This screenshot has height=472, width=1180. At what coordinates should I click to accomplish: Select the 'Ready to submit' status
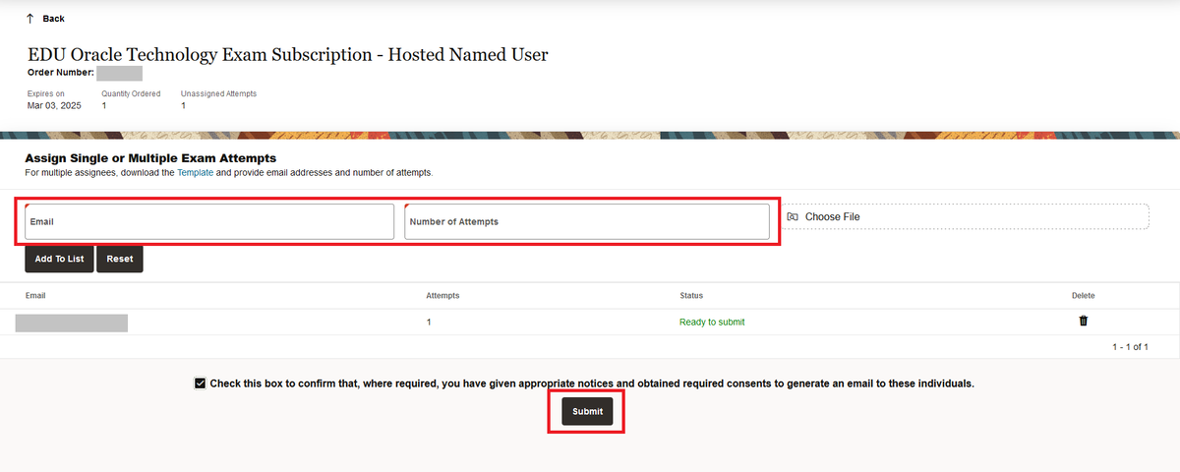(x=712, y=322)
